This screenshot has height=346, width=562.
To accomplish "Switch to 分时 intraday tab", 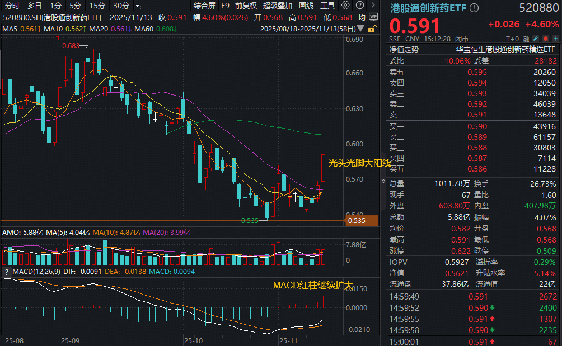I will (12, 6).
